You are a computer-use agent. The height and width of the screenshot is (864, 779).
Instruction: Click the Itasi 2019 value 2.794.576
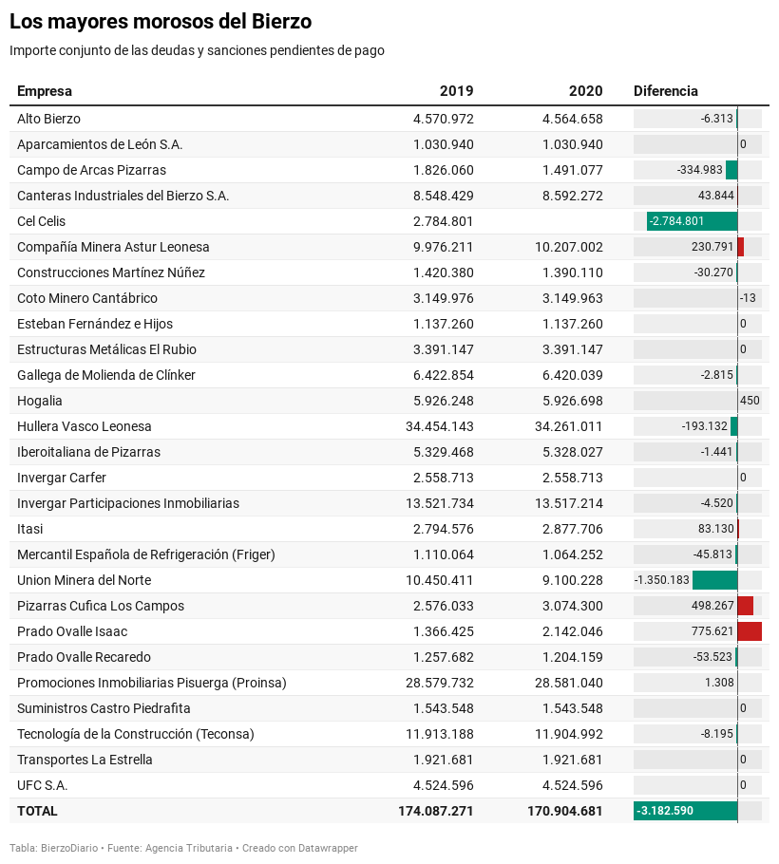point(444,529)
